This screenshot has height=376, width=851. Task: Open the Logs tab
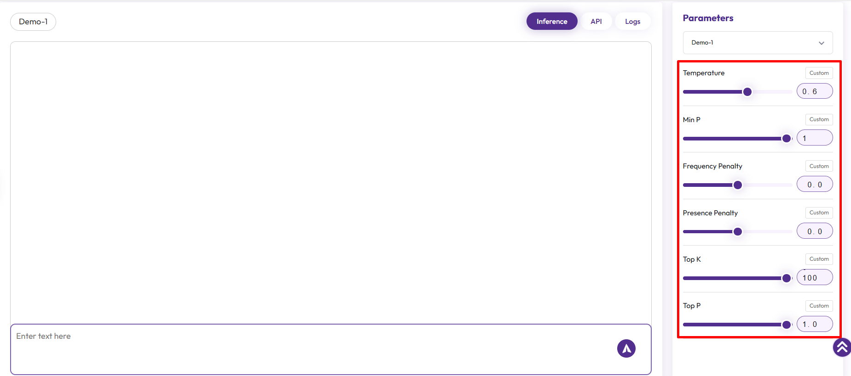point(632,22)
